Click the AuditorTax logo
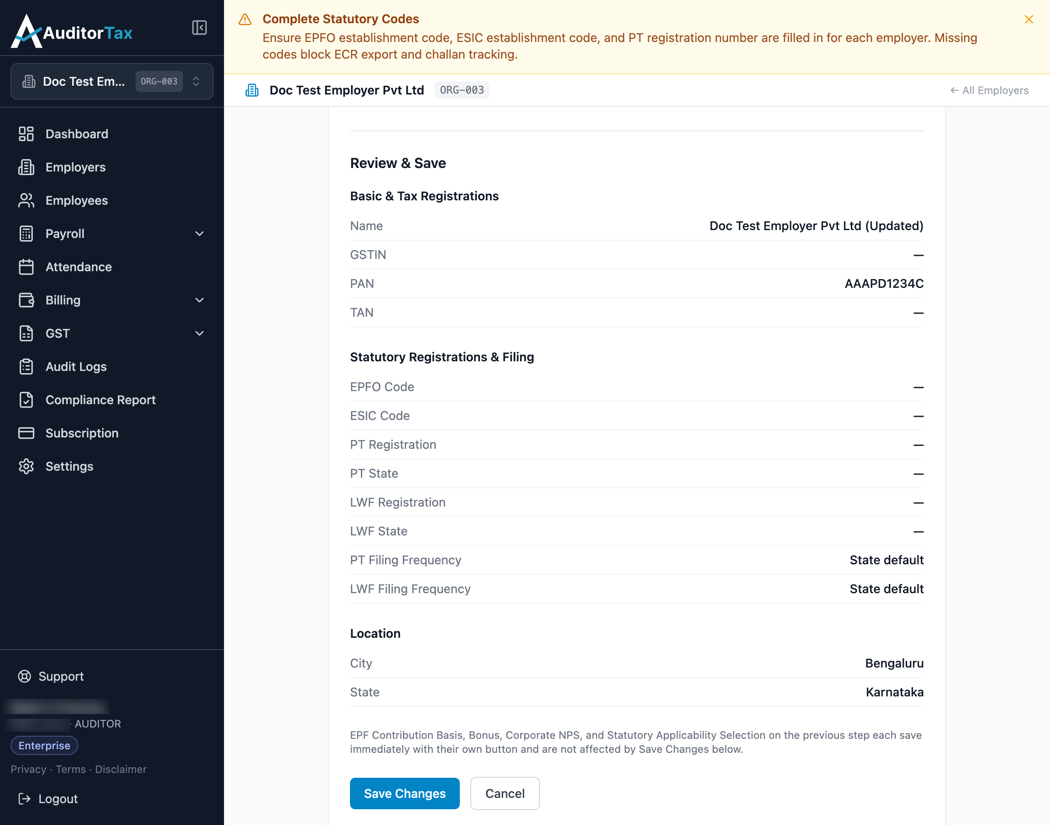This screenshot has height=825, width=1050. click(71, 31)
